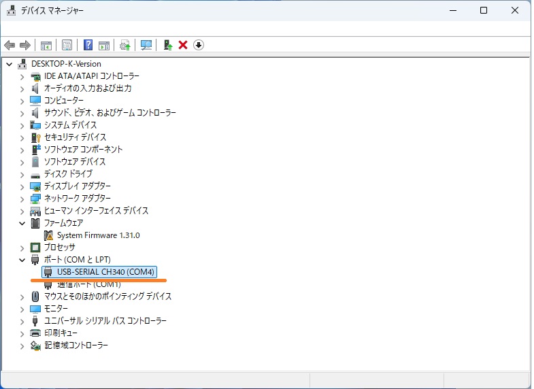Click the blue Help question mark icon
Viewport: 534px width, 389px height.
click(88, 45)
